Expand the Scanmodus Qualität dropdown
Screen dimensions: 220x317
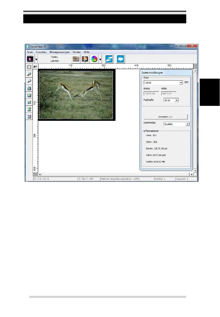pos(187,124)
